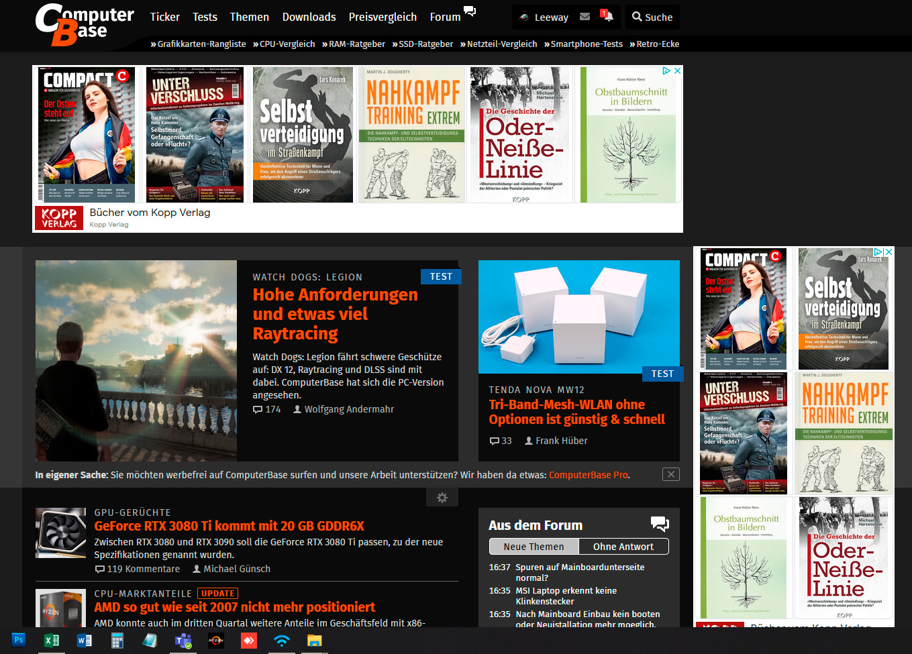Open the Ticker menu item
912x654 pixels.
(x=165, y=17)
